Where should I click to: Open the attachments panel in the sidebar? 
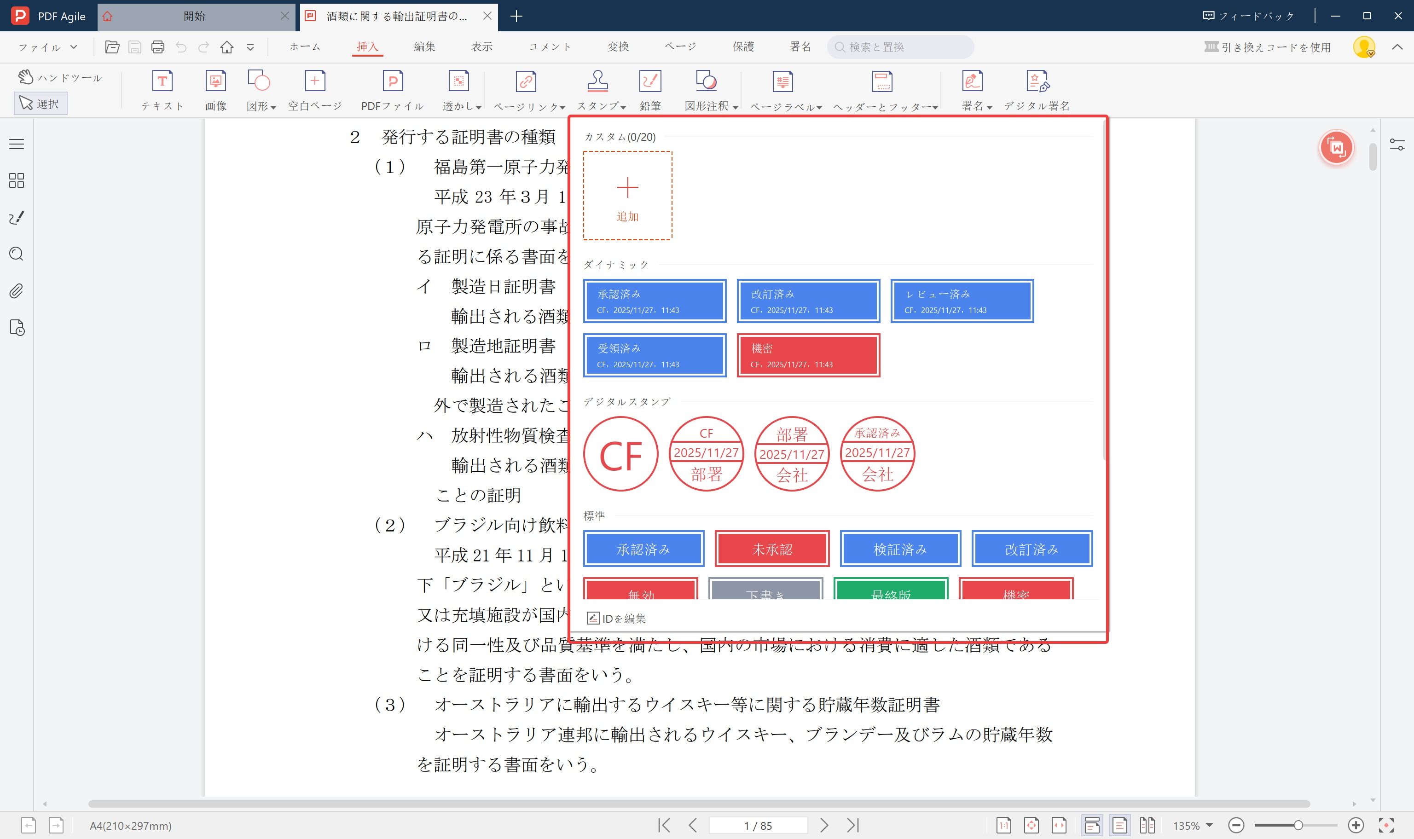(16, 291)
